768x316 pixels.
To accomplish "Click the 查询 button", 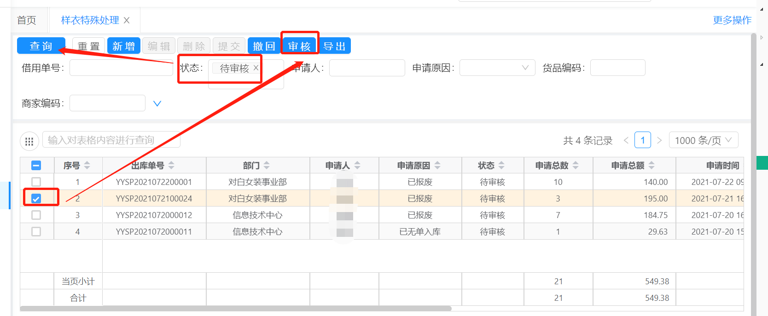I will point(41,46).
